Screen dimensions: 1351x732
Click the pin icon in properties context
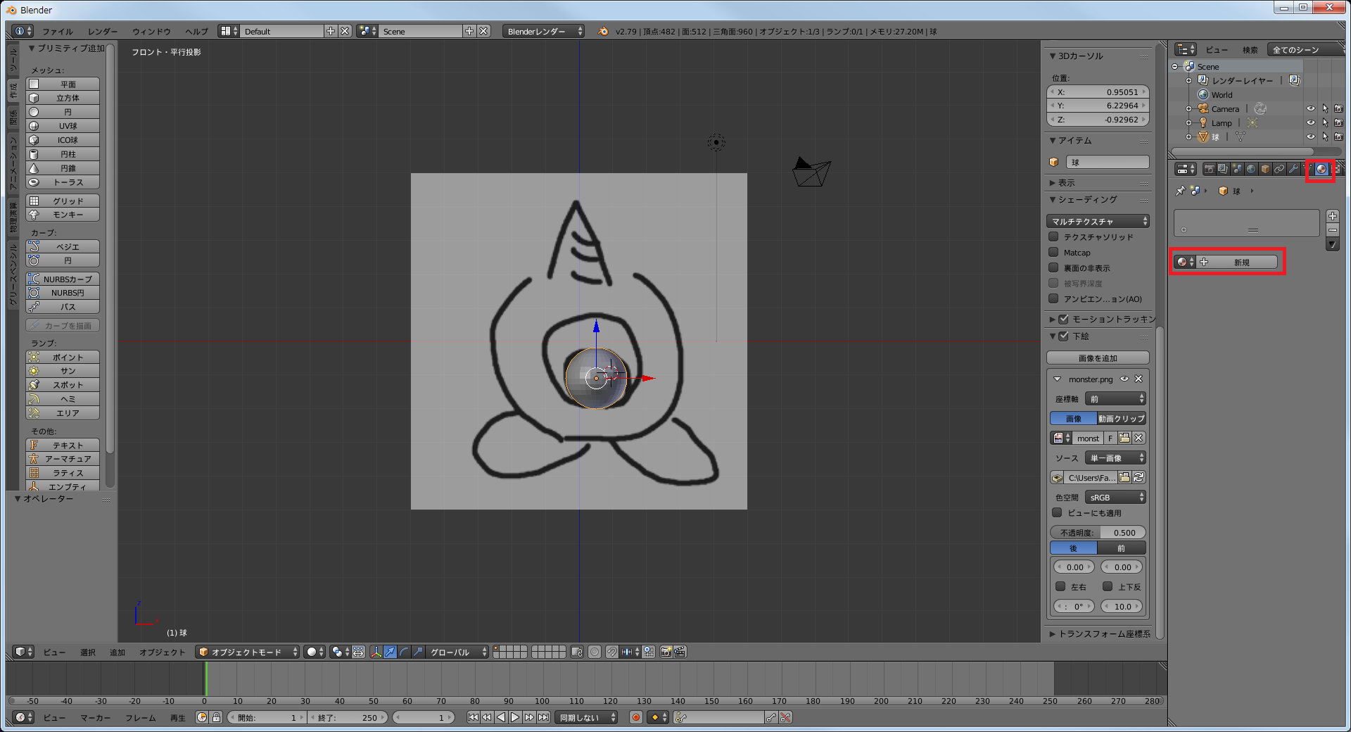pyautogui.click(x=1180, y=191)
